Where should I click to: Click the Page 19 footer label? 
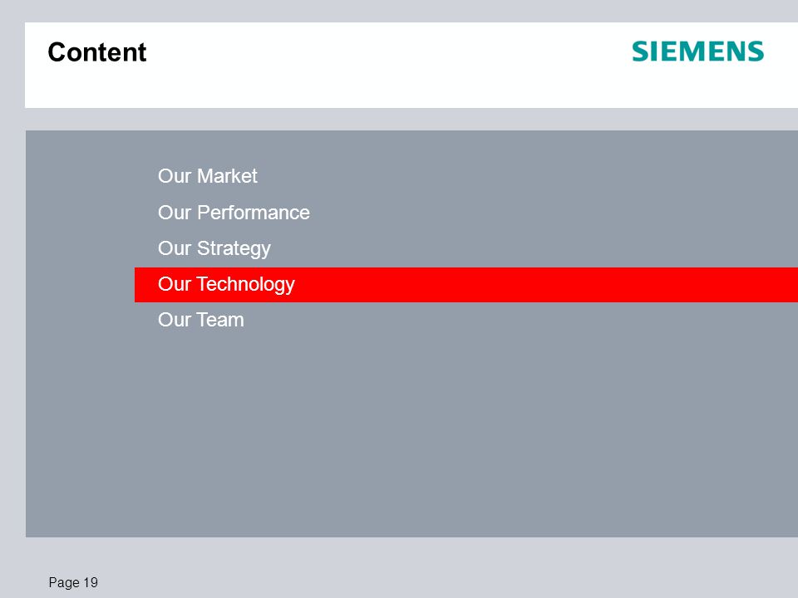(73, 582)
